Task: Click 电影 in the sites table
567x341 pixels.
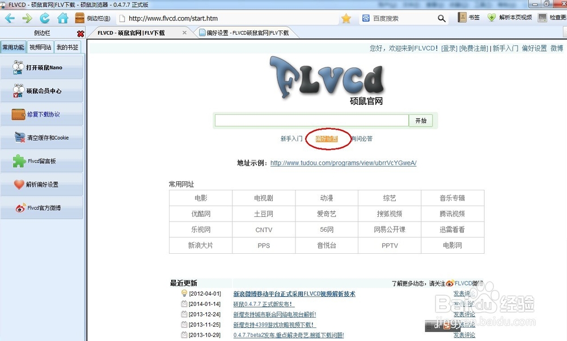Action: point(201,198)
